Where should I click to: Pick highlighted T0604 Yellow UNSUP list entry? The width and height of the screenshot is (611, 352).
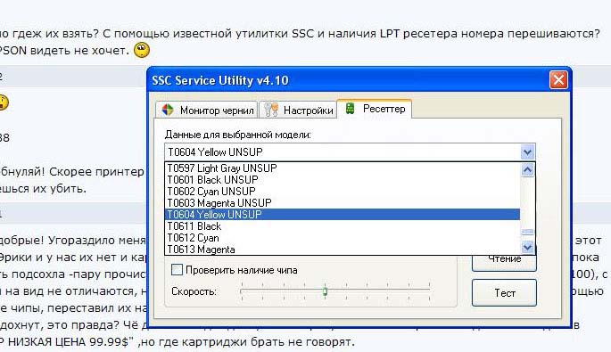pos(343,214)
